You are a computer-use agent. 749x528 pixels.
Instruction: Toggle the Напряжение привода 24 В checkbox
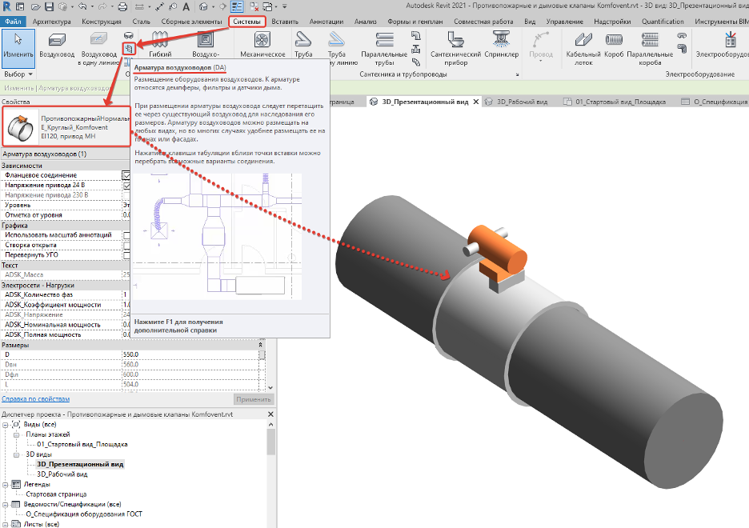pos(126,186)
